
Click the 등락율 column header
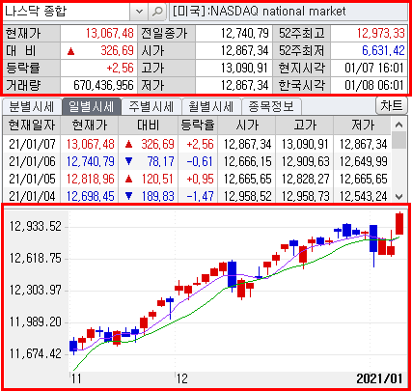point(198,125)
